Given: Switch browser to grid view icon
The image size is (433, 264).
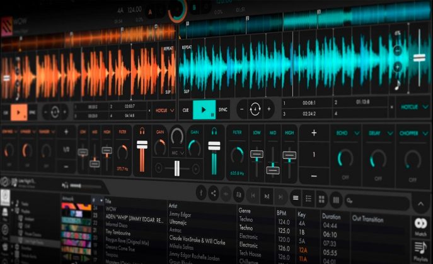Looking at the screenshot, I should point(321,199).
